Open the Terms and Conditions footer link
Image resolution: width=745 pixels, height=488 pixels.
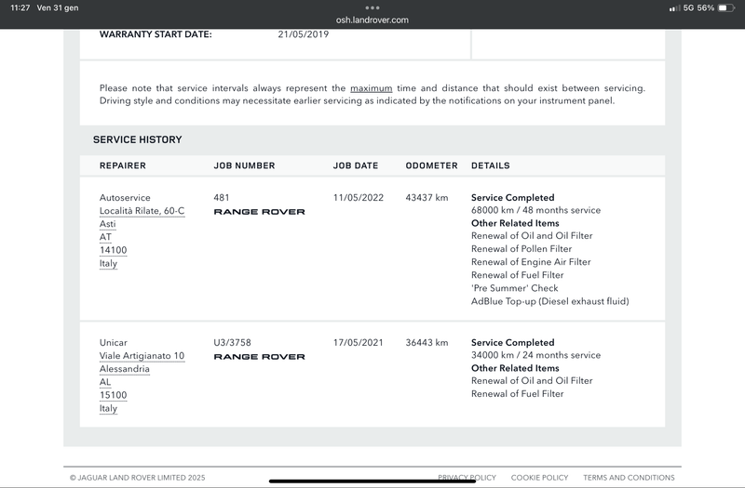(x=629, y=478)
